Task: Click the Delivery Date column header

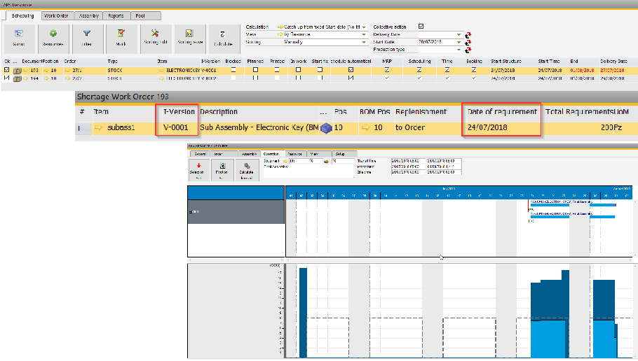Action: 613,62
